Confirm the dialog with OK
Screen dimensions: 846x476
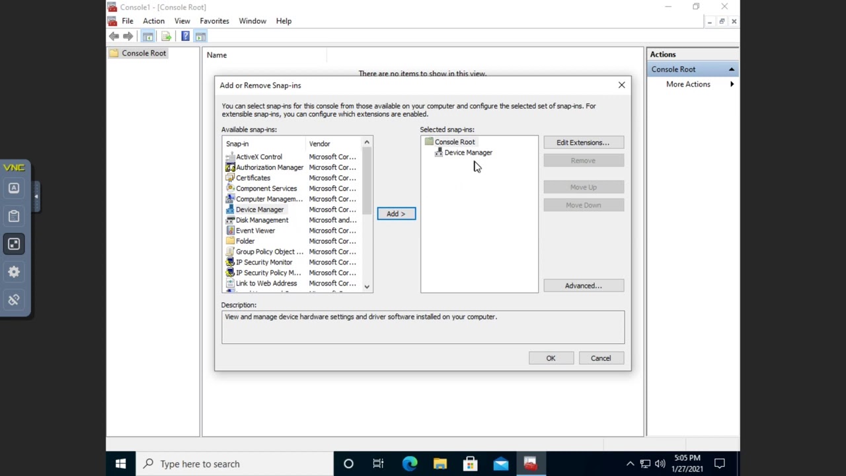pyautogui.click(x=551, y=358)
